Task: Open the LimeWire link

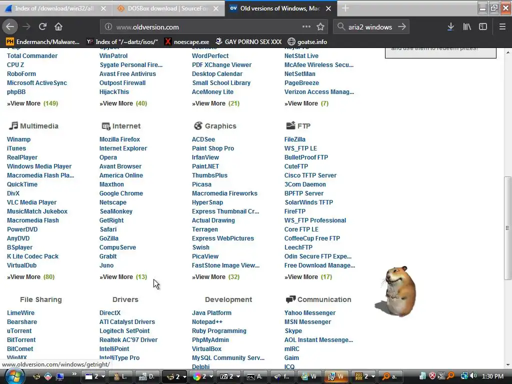Action: pos(20,313)
